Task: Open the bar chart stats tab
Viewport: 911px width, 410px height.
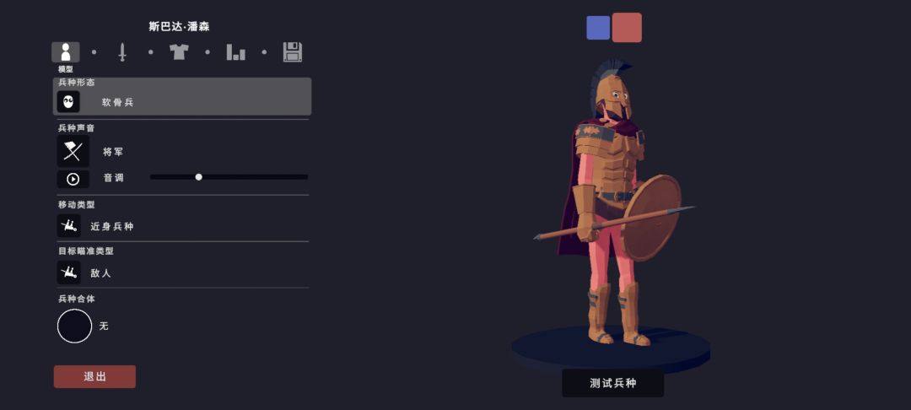Action: tap(235, 52)
